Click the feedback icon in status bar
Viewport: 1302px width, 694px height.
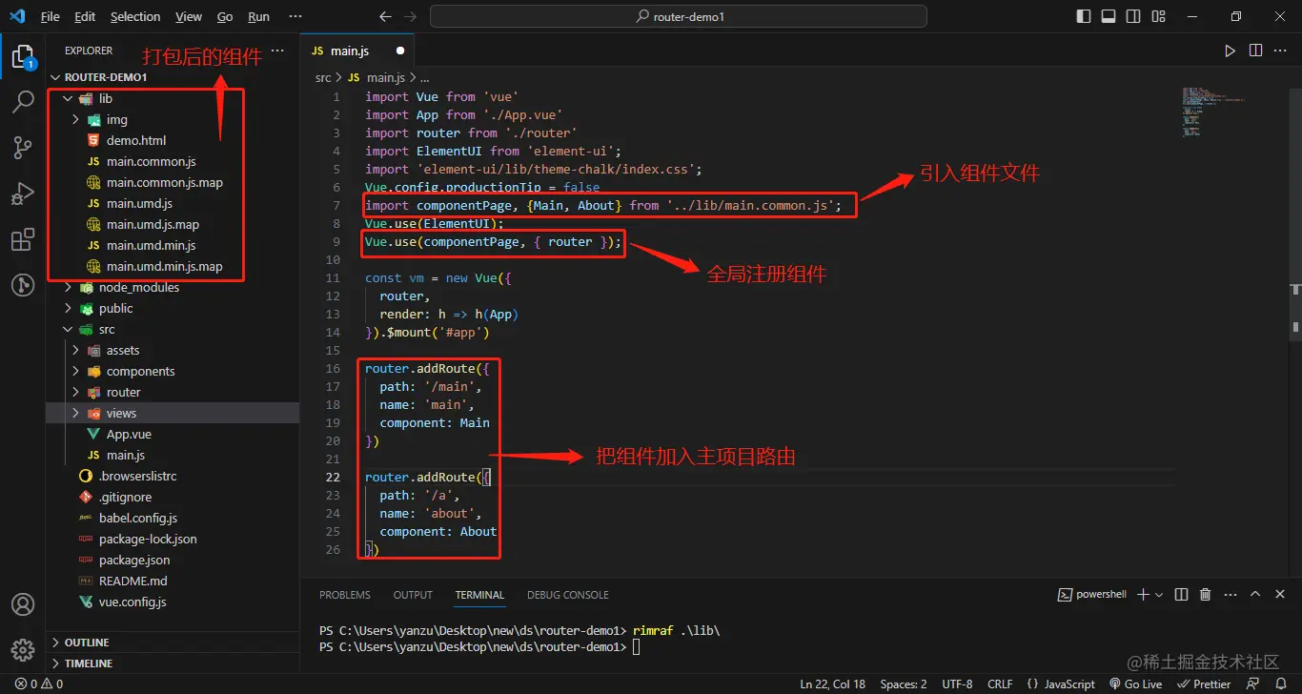click(x=1253, y=684)
